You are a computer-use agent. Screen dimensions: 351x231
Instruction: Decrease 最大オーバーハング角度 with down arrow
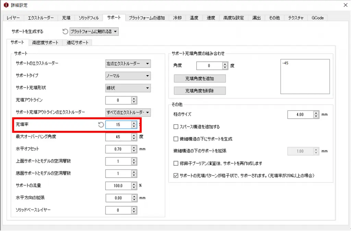pyautogui.click(x=134, y=139)
